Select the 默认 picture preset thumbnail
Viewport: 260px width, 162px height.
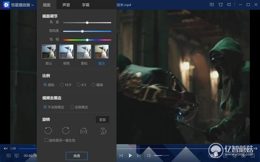[x=49, y=51]
